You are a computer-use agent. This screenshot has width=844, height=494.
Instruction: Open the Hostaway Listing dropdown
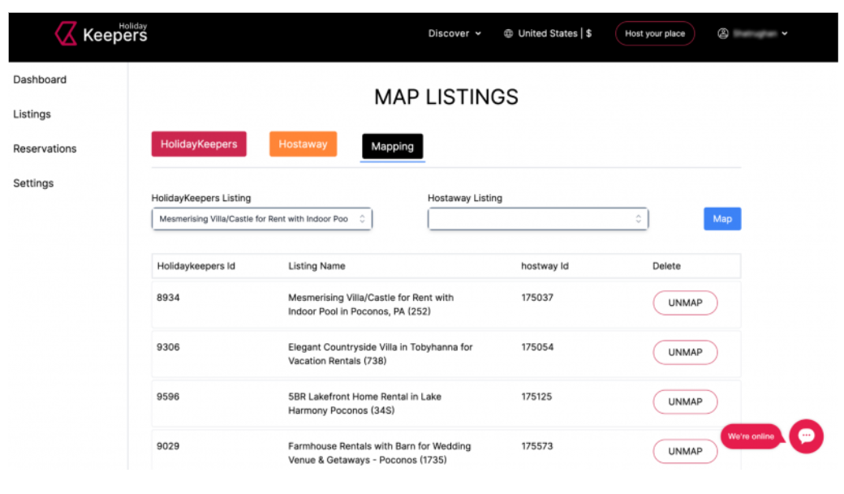coord(538,219)
